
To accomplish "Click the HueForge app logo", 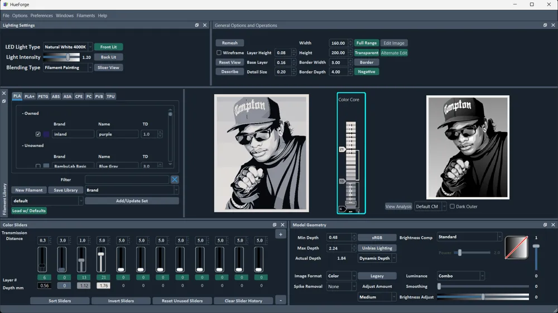I will tap(6, 4).
